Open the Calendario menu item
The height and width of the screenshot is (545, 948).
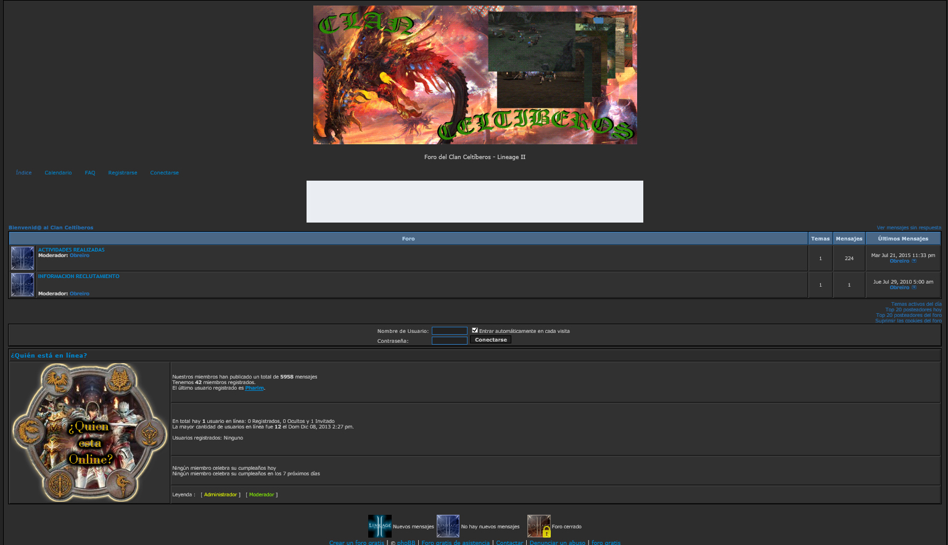pos(58,173)
